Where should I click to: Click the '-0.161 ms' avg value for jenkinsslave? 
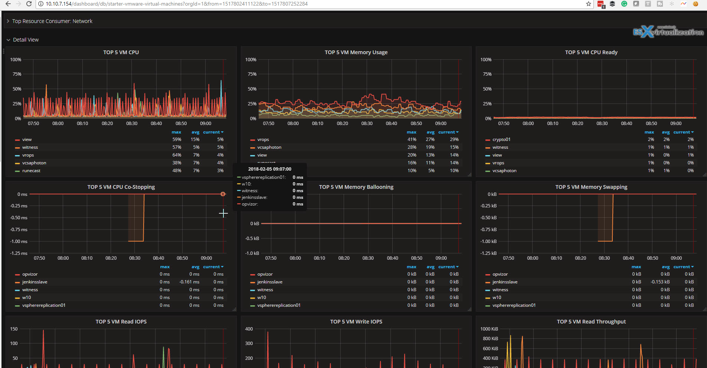point(189,282)
